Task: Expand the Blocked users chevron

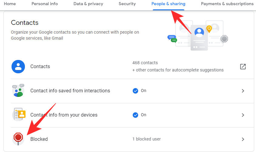Action: [243, 139]
